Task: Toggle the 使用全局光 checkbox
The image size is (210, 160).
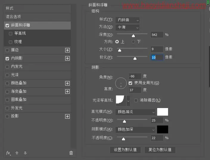Action: [x=130, y=83]
